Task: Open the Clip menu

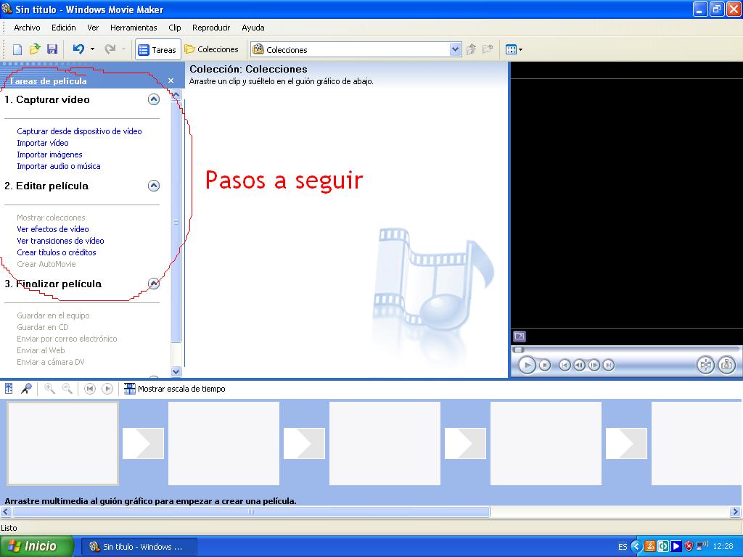Action: coord(175,28)
